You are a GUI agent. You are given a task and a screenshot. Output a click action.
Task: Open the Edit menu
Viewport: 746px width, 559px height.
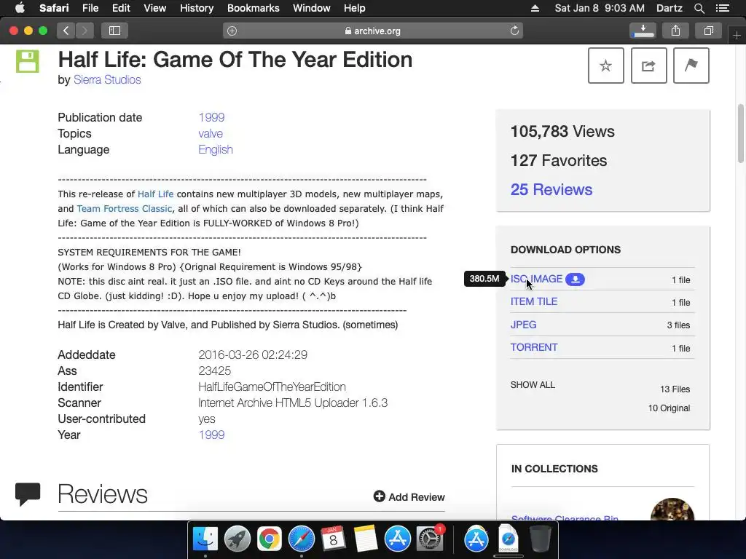[x=121, y=8]
